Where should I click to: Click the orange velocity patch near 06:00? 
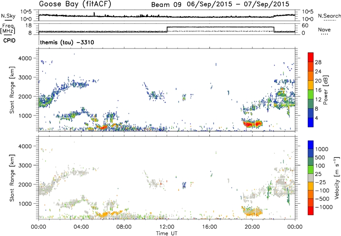[104, 215]
